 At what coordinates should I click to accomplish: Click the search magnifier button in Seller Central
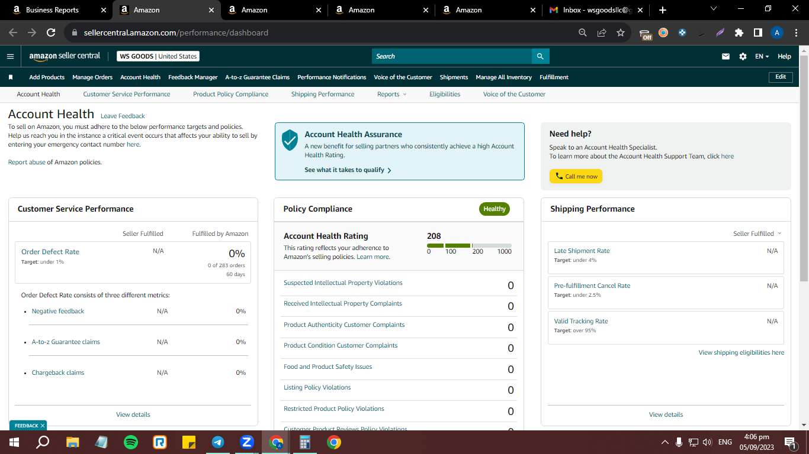[x=540, y=56]
